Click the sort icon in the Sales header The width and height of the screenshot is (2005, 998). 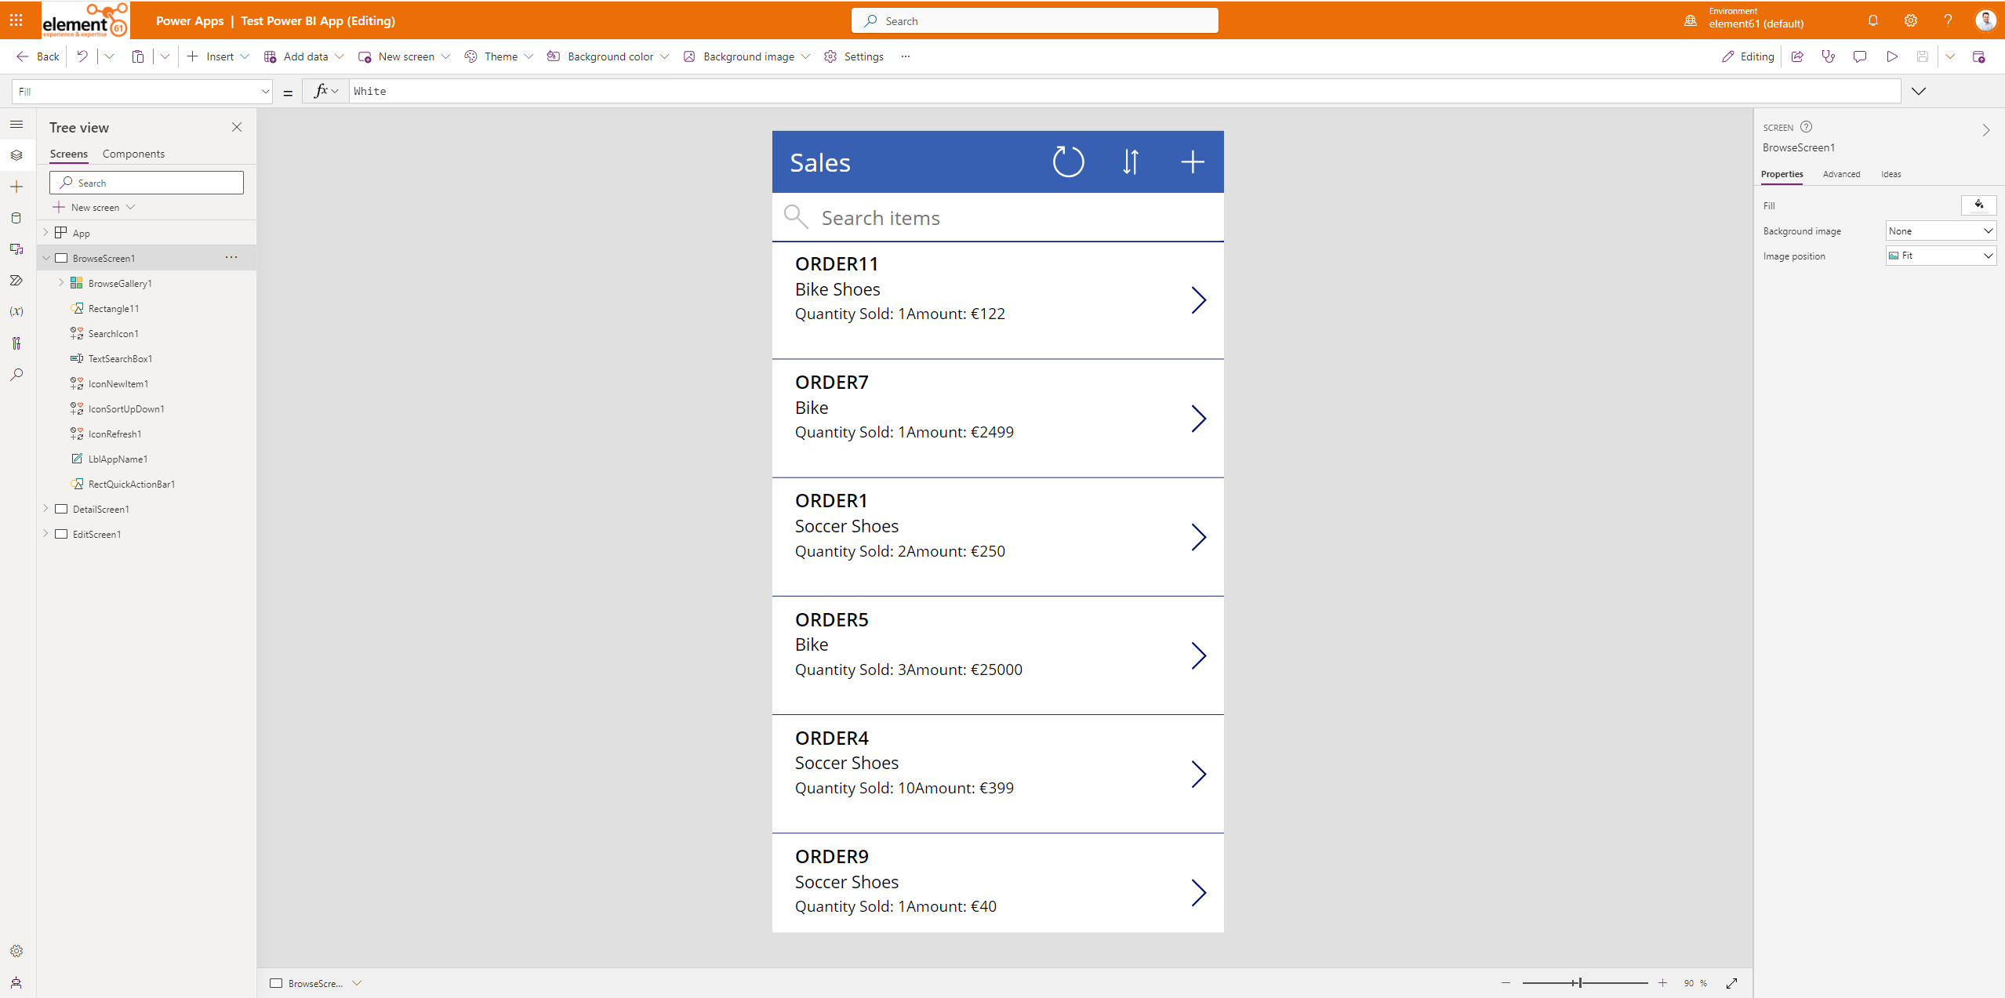pos(1130,161)
